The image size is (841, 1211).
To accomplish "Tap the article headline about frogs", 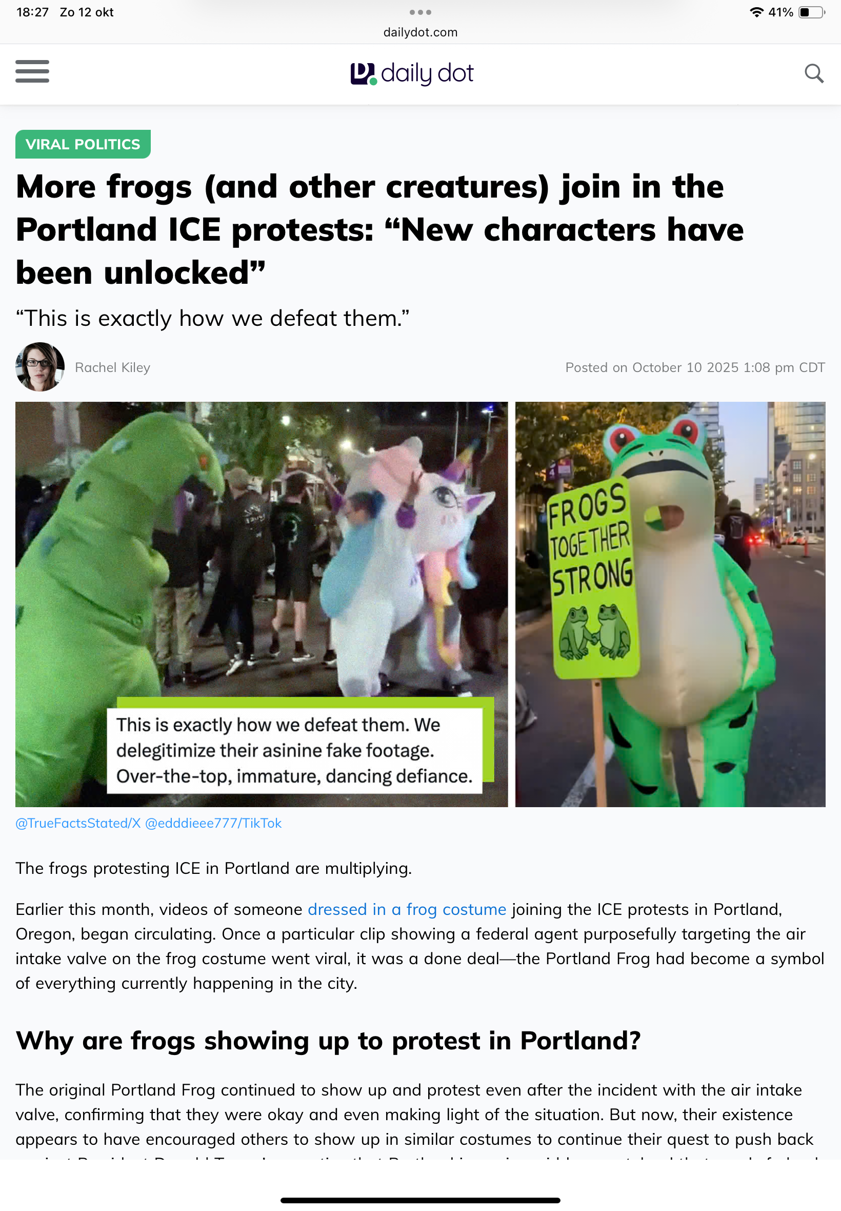I will [x=379, y=230].
